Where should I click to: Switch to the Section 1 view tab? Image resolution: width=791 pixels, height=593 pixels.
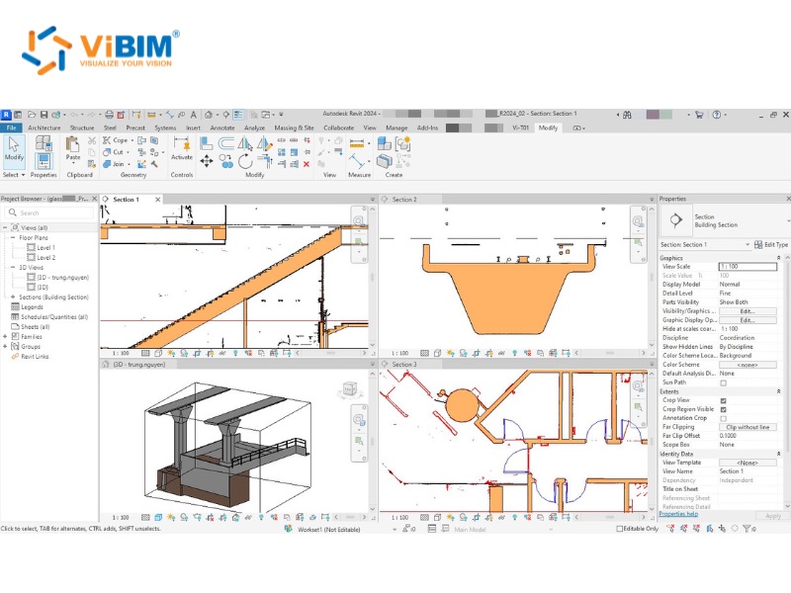coord(127,200)
